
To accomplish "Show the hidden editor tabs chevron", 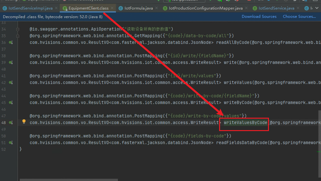I will pyautogui.click(x=317, y=8).
